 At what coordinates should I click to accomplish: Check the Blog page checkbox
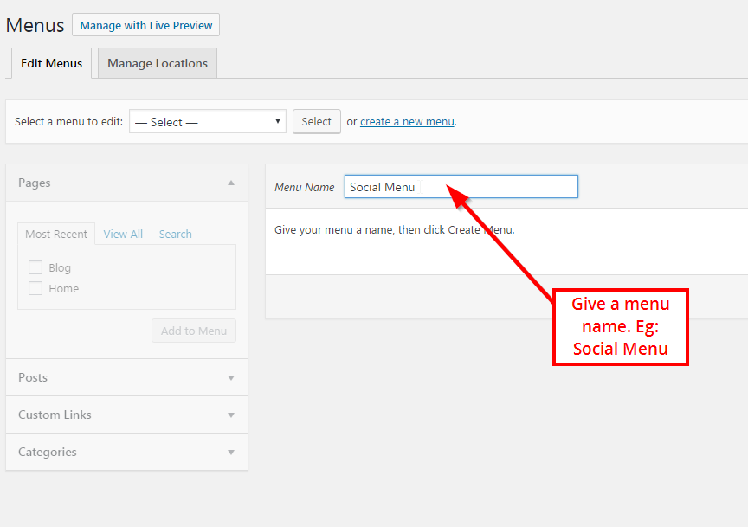coord(35,267)
